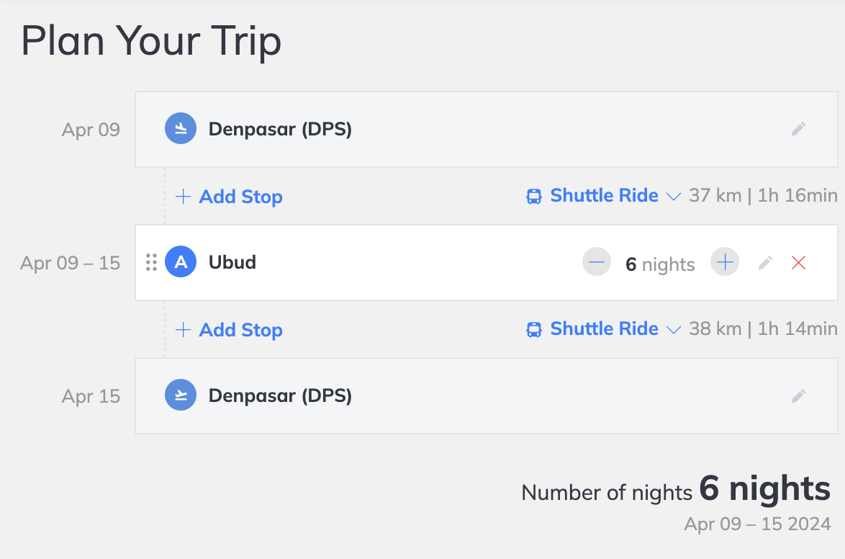
Task: Open Shuttle Ride dropdown for 37 km leg
Action: pos(604,195)
